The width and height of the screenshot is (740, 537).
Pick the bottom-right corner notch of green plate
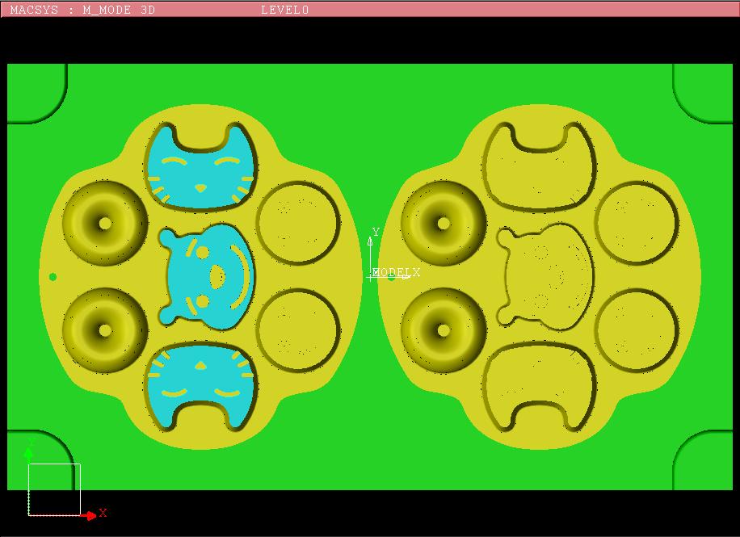pos(703,460)
